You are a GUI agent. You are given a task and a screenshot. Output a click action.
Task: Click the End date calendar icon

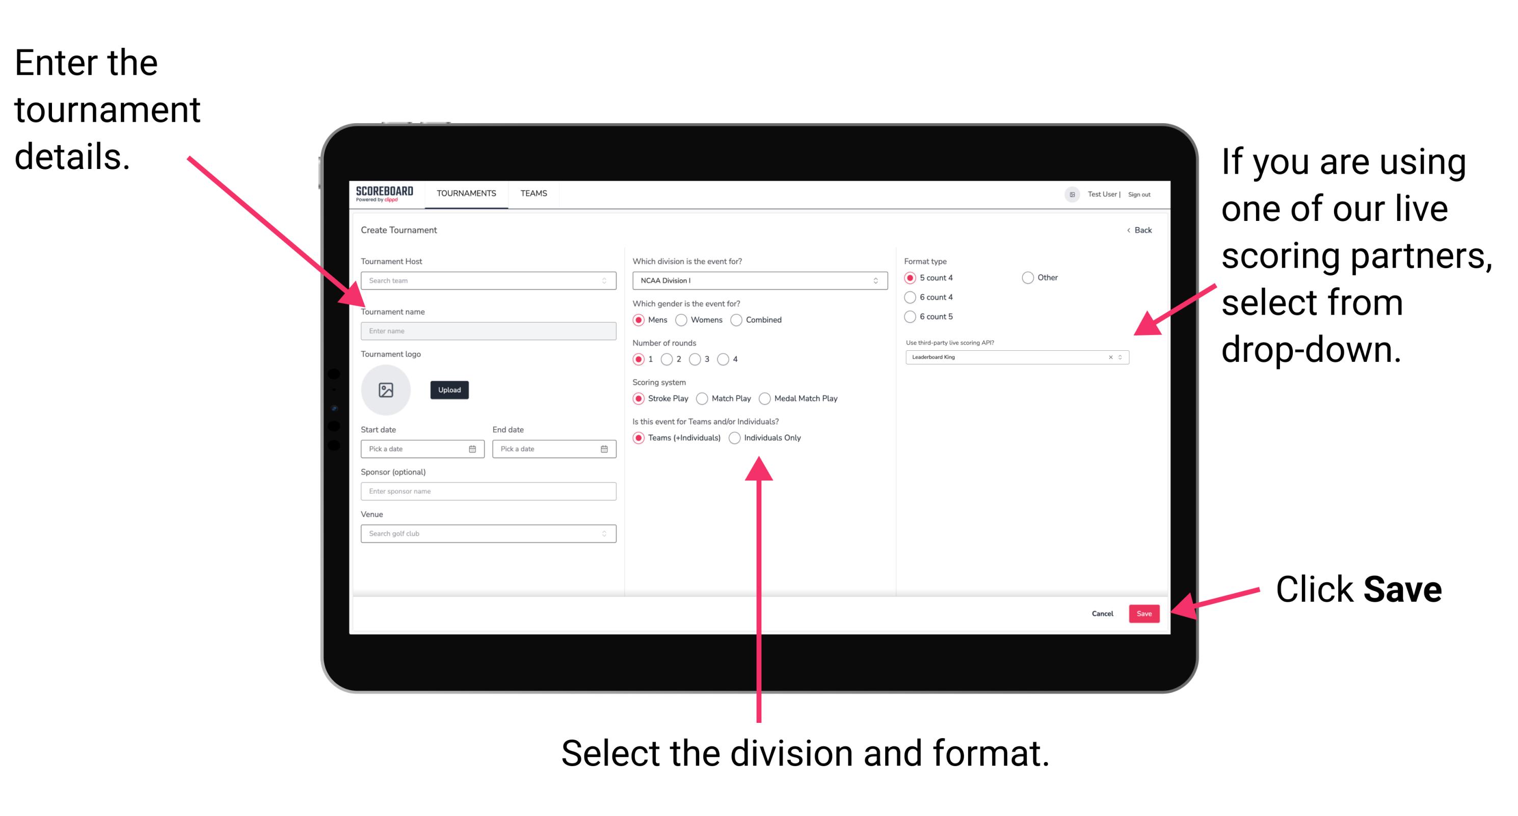tap(603, 448)
